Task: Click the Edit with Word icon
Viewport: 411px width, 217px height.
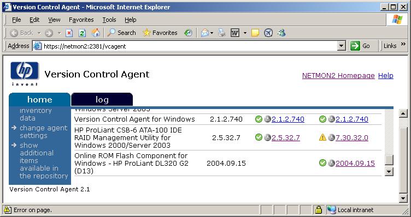Action: [x=235, y=33]
